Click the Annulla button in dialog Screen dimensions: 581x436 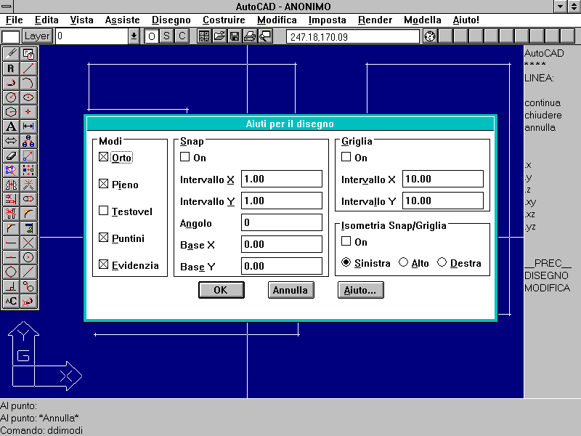[x=291, y=290]
